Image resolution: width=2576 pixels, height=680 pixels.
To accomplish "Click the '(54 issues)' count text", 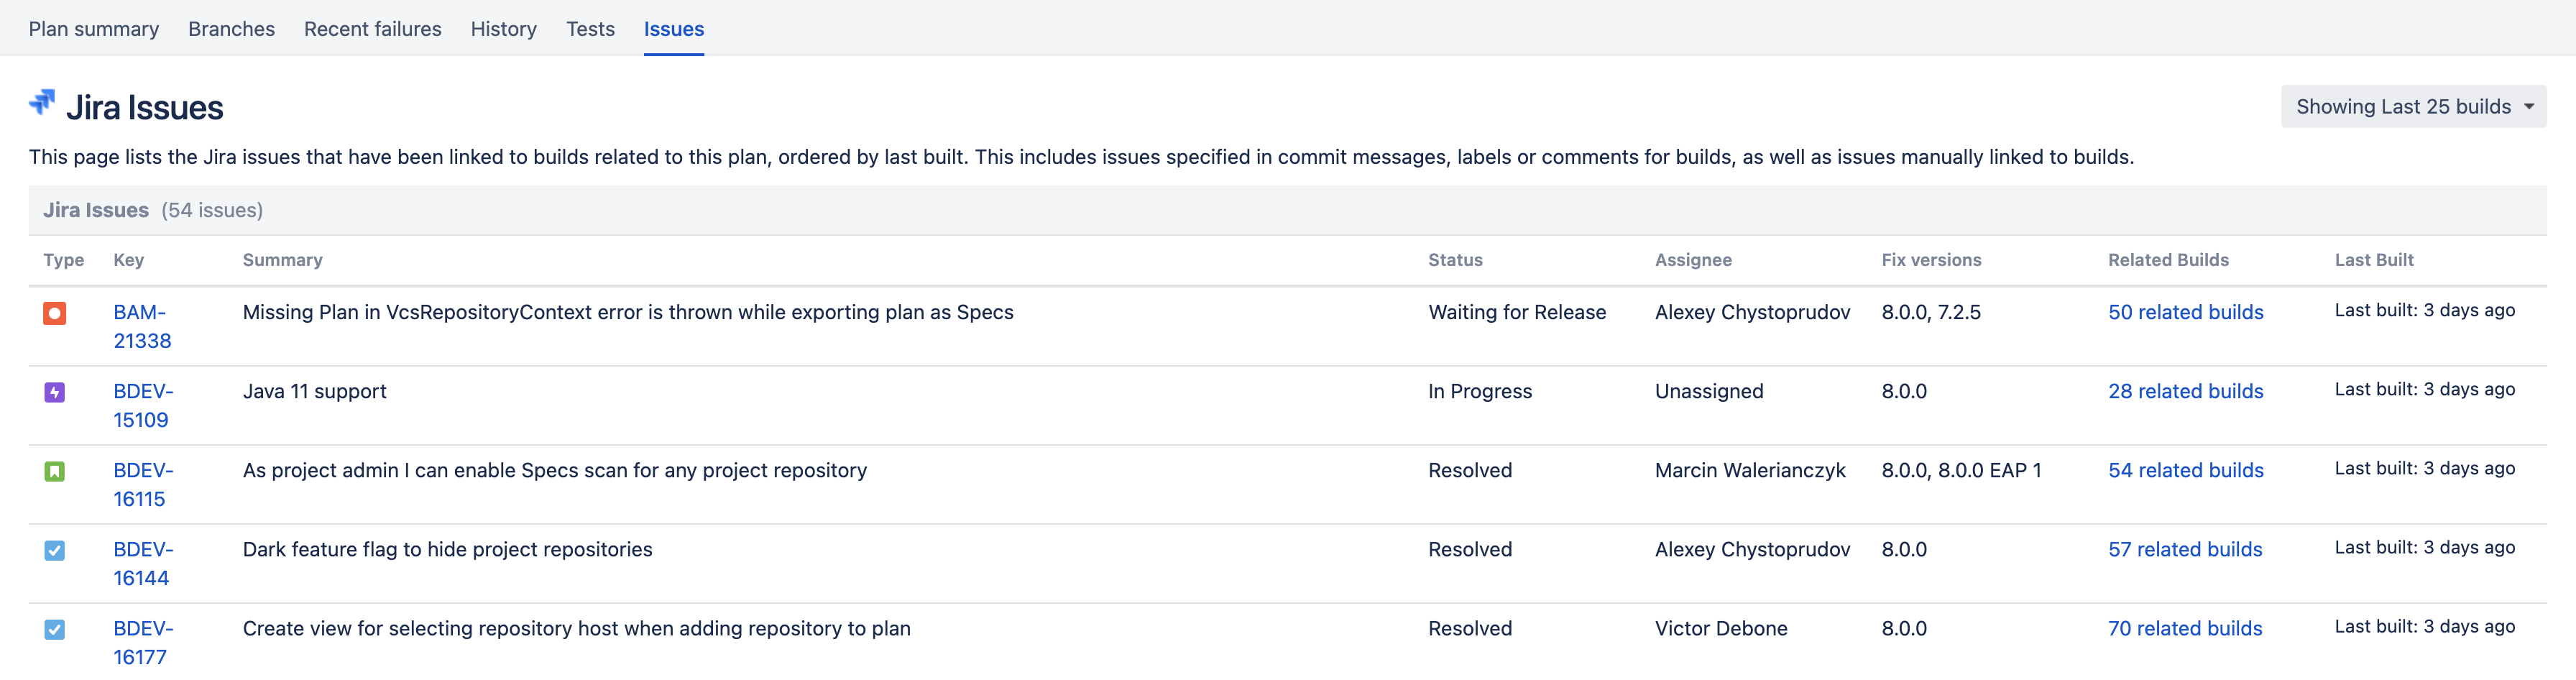I will (x=212, y=210).
